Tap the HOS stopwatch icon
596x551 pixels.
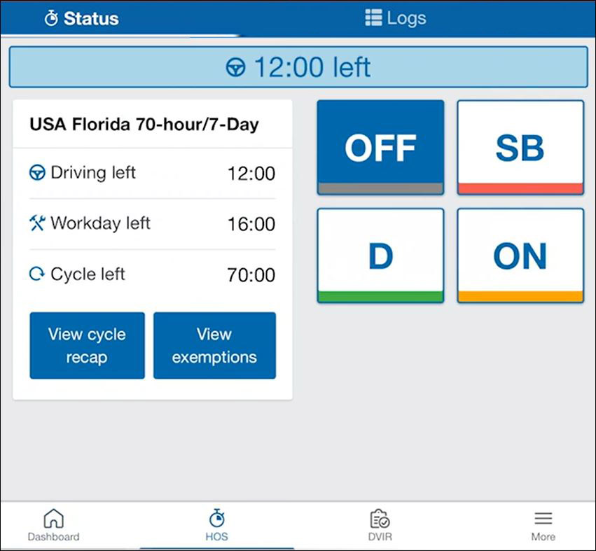(x=216, y=518)
